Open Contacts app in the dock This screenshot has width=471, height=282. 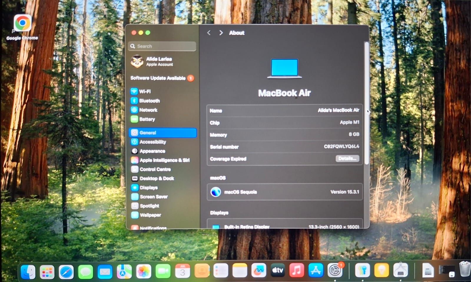(202, 271)
